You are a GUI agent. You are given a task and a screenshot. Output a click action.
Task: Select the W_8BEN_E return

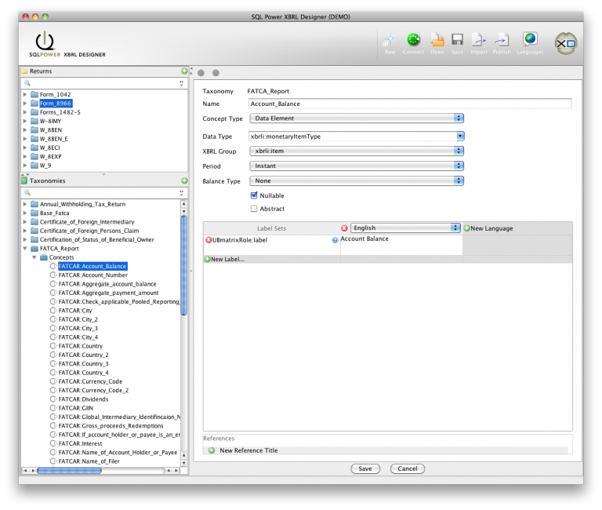(54, 139)
